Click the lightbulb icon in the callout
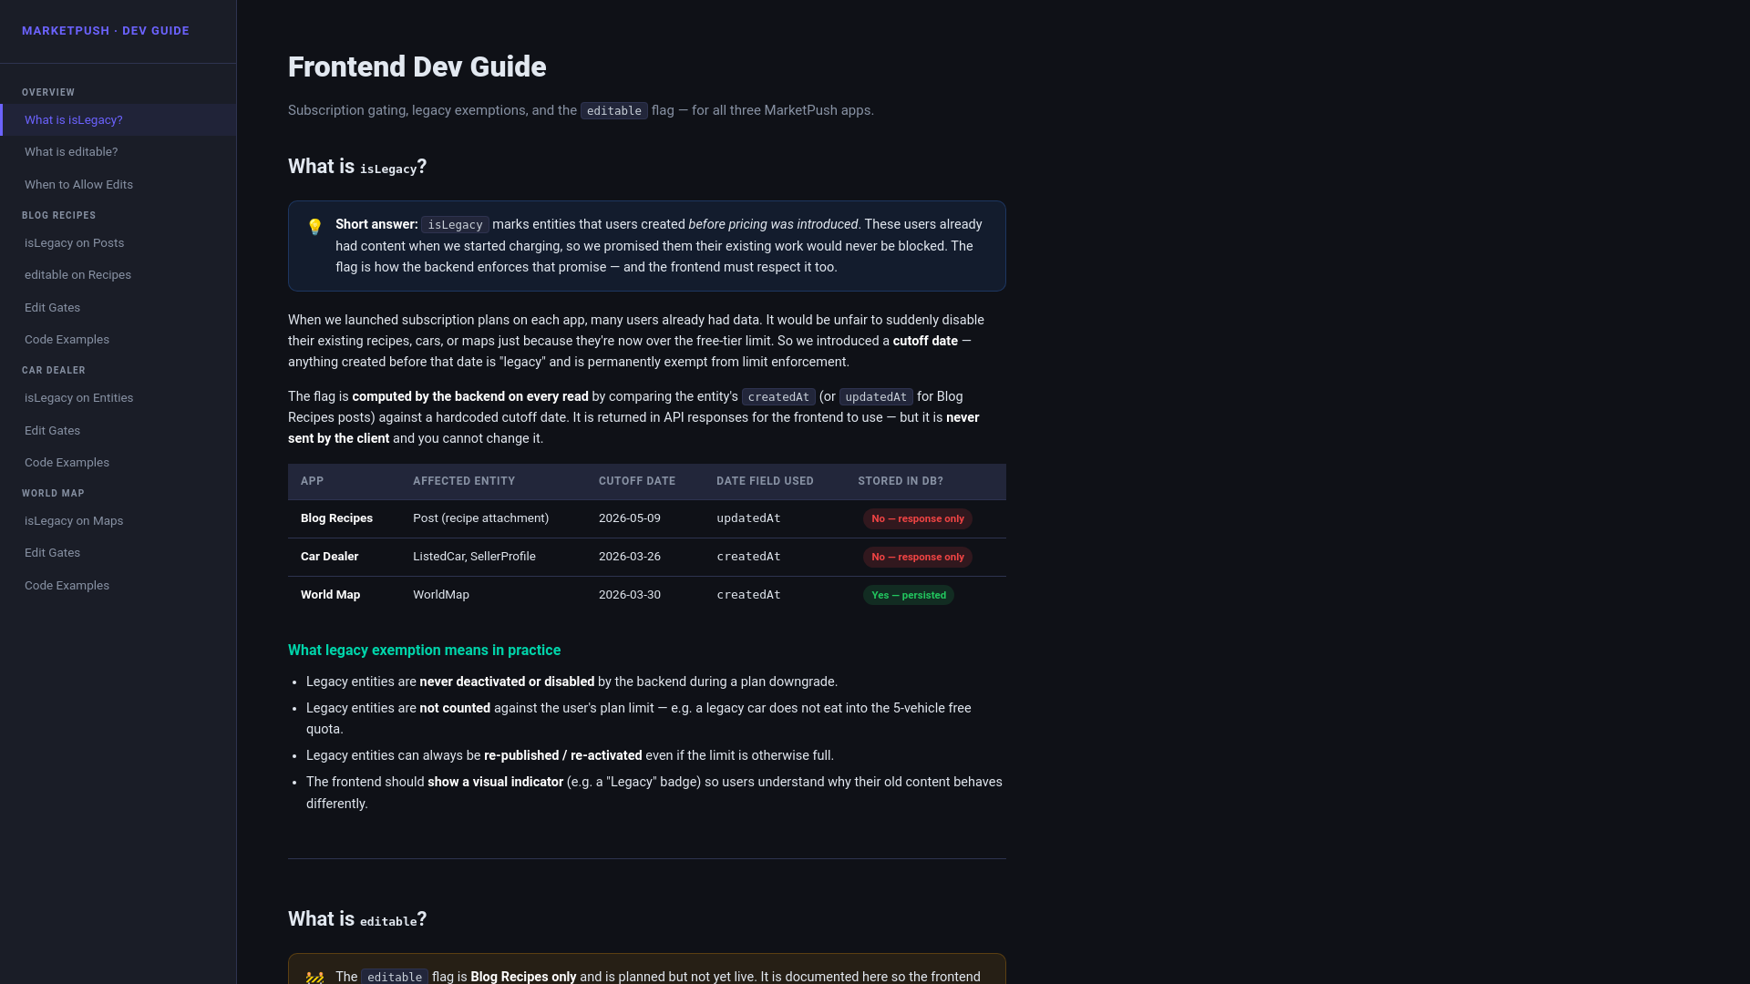Image resolution: width=1750 pixels, height=984 pixels. (314, 227)
